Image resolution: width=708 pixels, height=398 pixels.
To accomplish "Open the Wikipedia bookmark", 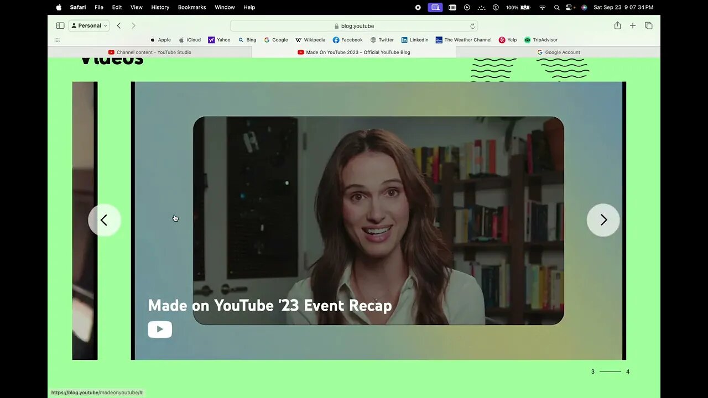I will (x=310, y=40).
